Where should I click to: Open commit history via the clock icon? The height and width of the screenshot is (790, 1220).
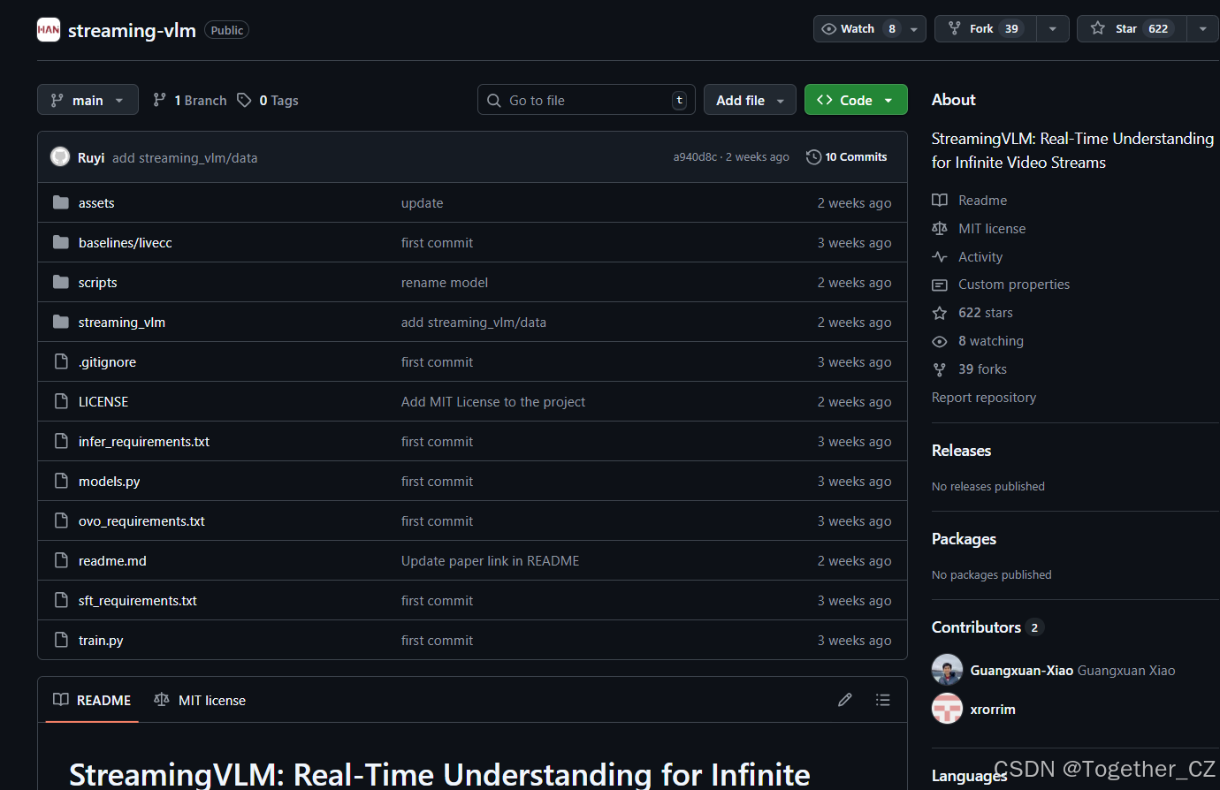[812, 156]
